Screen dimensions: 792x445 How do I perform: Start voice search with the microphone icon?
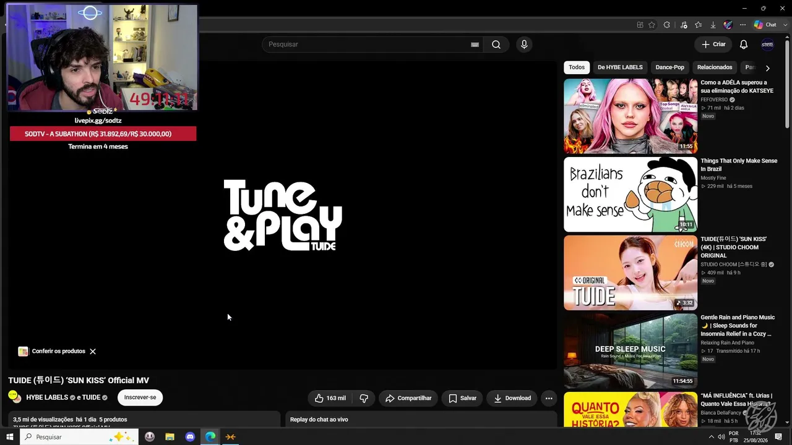click(524, 44)
